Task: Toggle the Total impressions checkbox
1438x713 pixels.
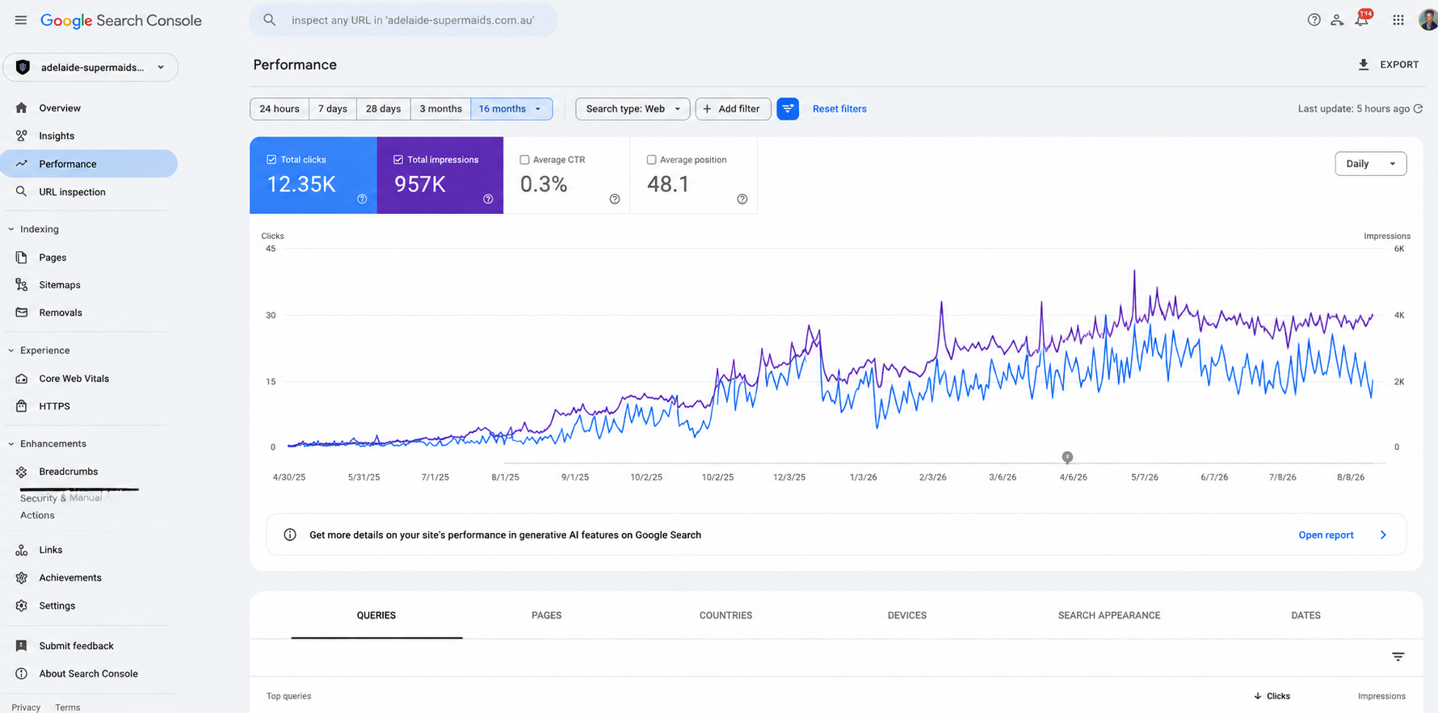Action: pyautogui.click(x=398, y=160)
